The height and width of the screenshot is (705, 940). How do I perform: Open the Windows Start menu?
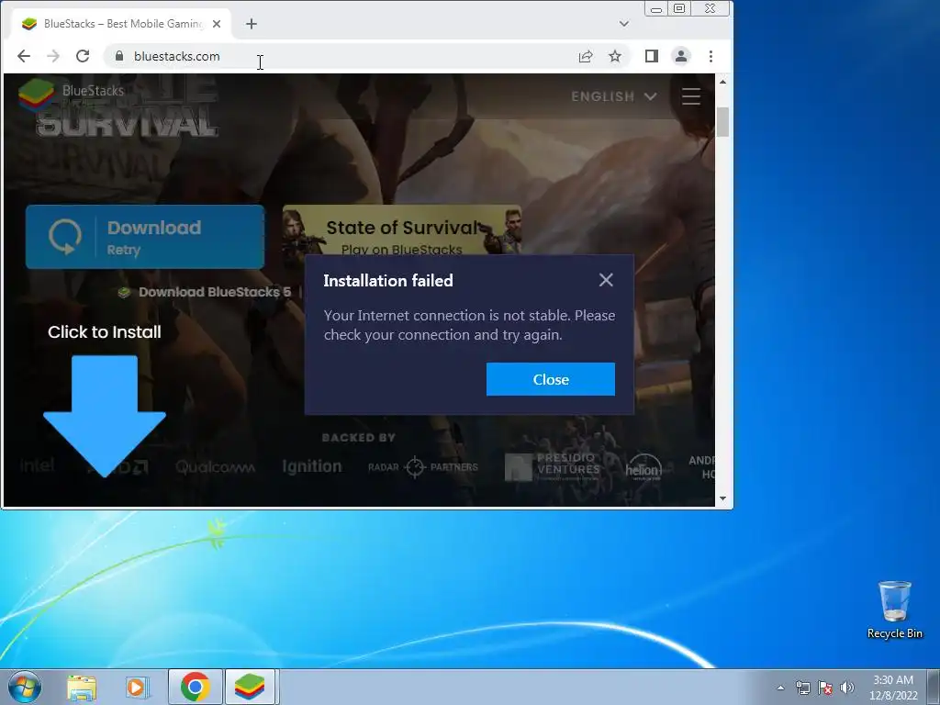click(x=25, y=687)
